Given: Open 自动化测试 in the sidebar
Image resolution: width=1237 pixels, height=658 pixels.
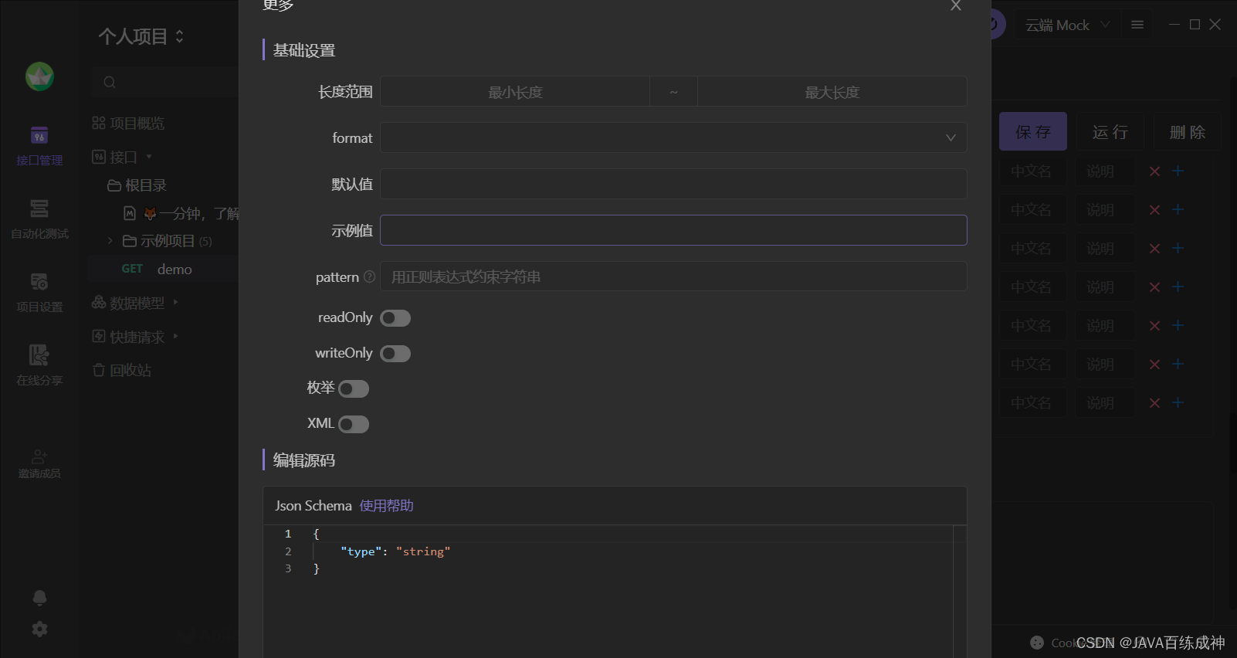Looking at the screenshot, I should click(39, 219).
